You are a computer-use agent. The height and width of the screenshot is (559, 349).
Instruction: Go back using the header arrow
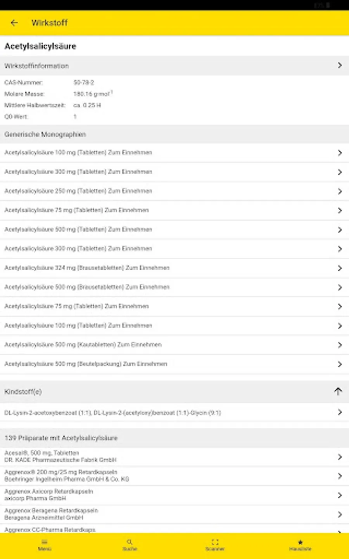(x=14, y=23)
